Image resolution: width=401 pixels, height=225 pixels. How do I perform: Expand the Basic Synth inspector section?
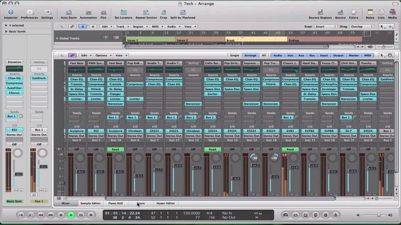coord(6,31)
